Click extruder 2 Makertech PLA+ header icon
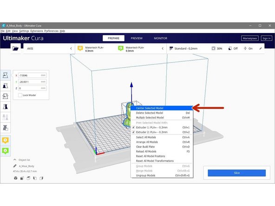The height and width of the screenshot is (206, 275). tap(121, 49)
